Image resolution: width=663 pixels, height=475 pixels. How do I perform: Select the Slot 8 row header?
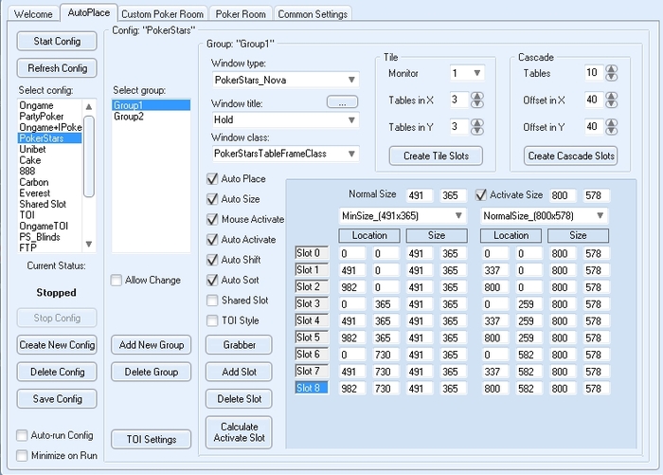pyautogui.click(x=312, y=388)
